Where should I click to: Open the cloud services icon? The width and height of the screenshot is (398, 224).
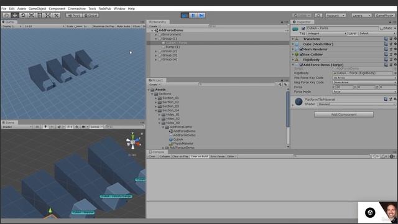318,16
